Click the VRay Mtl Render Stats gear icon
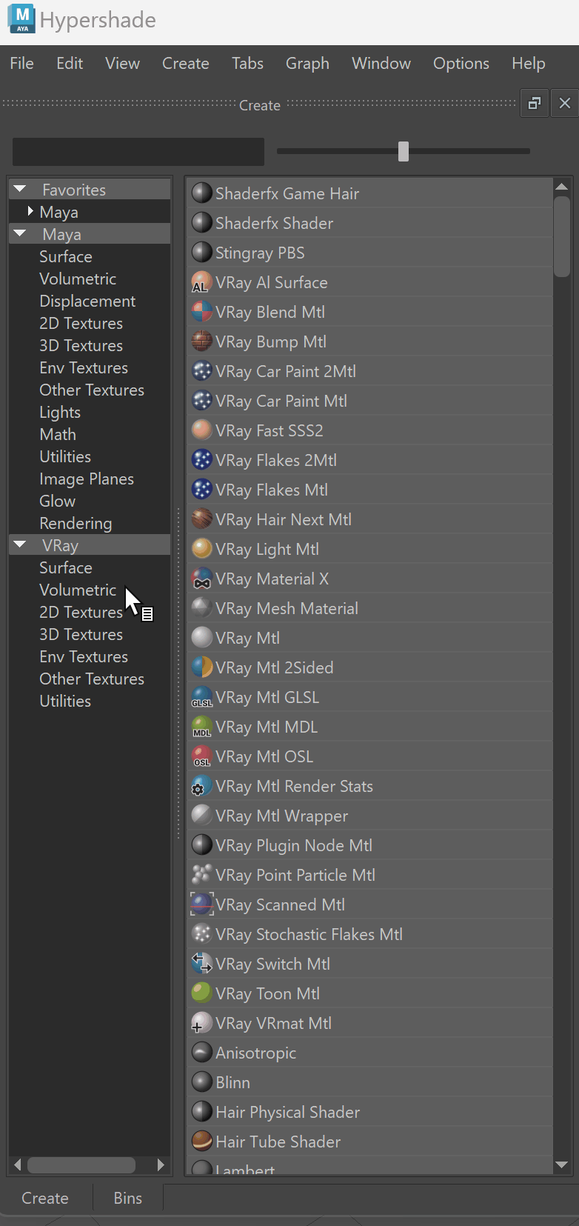This screenshot has width=579, height=1226. point(202,786)
